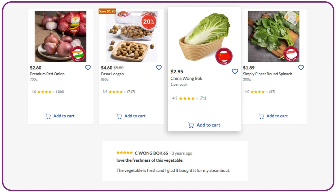Click the heart icon on Premium Red Onion
The image size is (336, 192).
(88, 67)
